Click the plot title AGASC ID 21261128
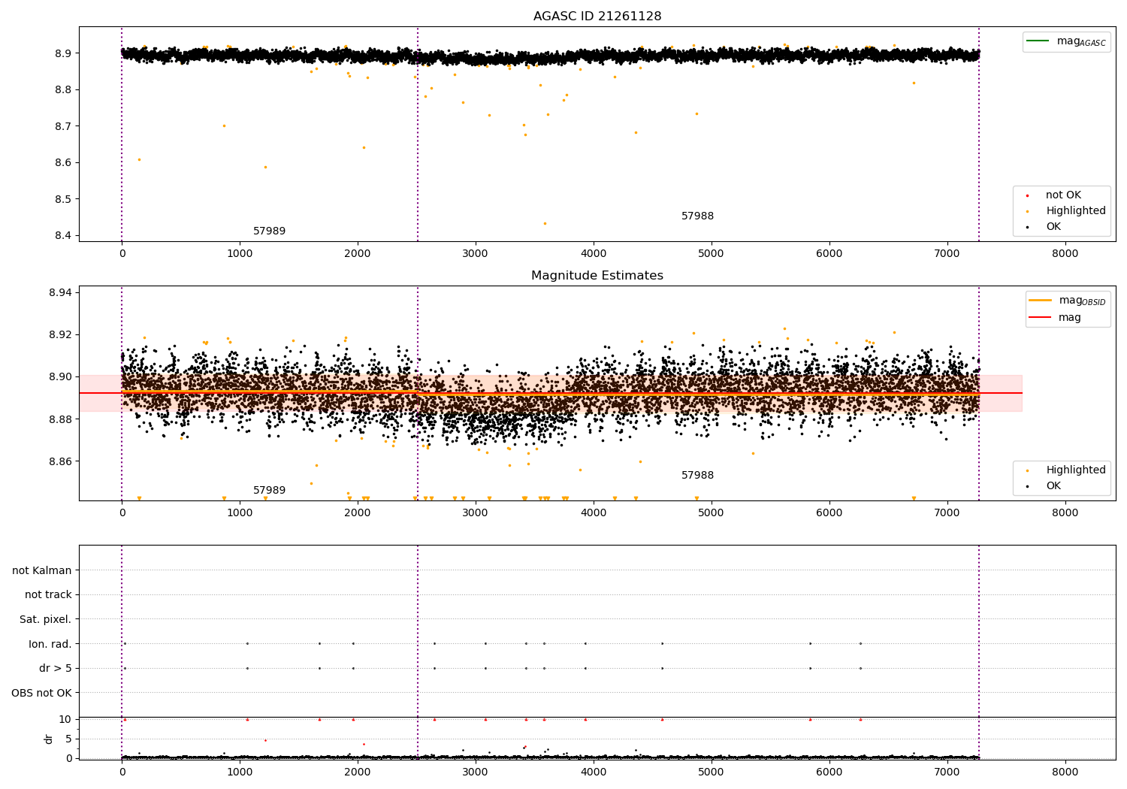This screenshot has width=1127, height=789. [597, 17]
